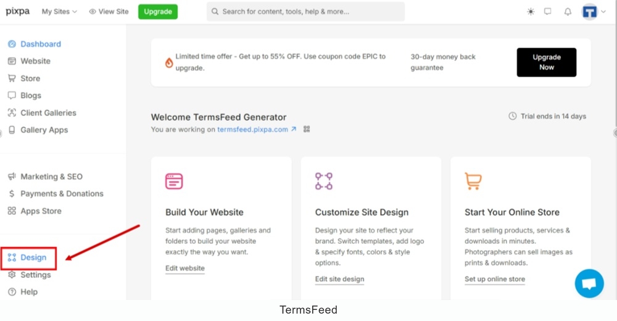Focus the search for content field

(305, 12)
